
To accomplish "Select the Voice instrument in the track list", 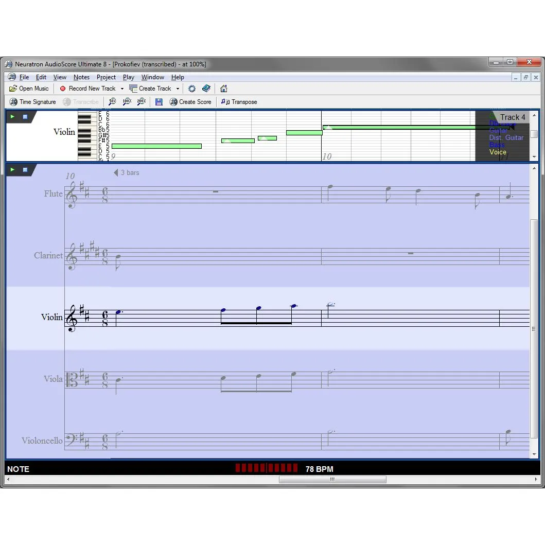I will [x=498, y=152].
